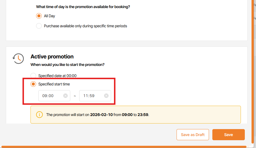Select the All Day radio option
The width and height of the screenshot is (256, 148).
point(39,16)
